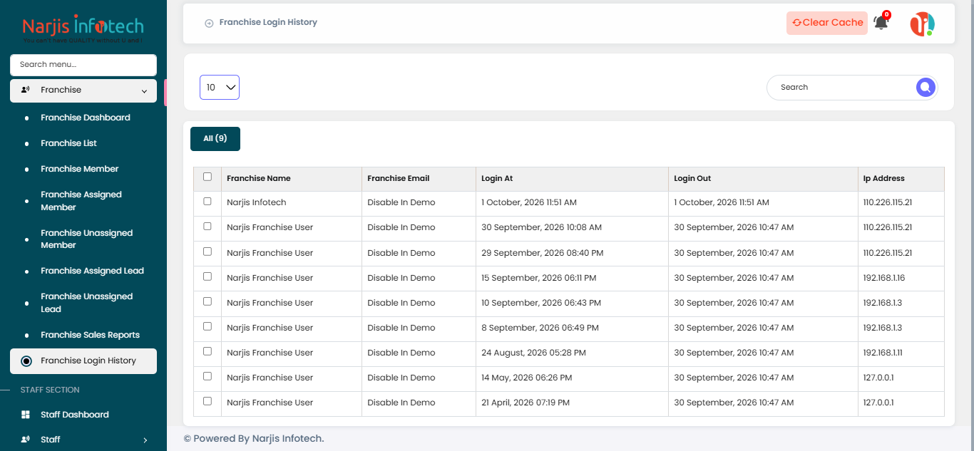Click the purple search magnifier button
This screenshot has width=974, height=451.
click(925, 88)
